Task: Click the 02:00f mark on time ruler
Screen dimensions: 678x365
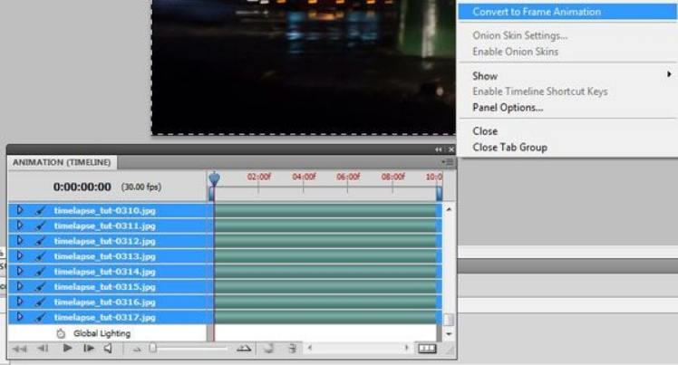Action: click(259, 177)
